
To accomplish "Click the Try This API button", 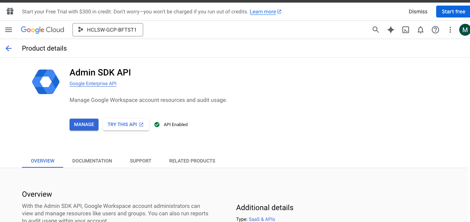I will (x=126, y=125).
